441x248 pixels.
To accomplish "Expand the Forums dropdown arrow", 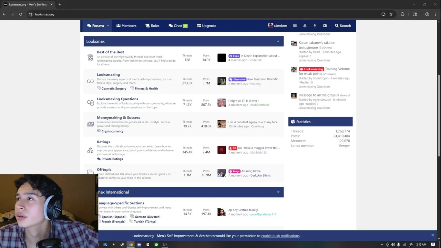I will pos(108,25).
